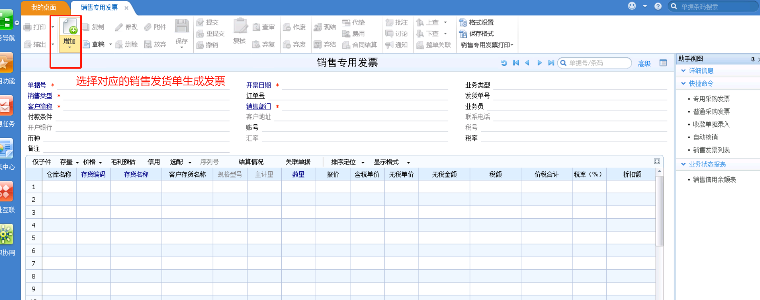Click the 通知 notify megaphone icon

point(389,45)
